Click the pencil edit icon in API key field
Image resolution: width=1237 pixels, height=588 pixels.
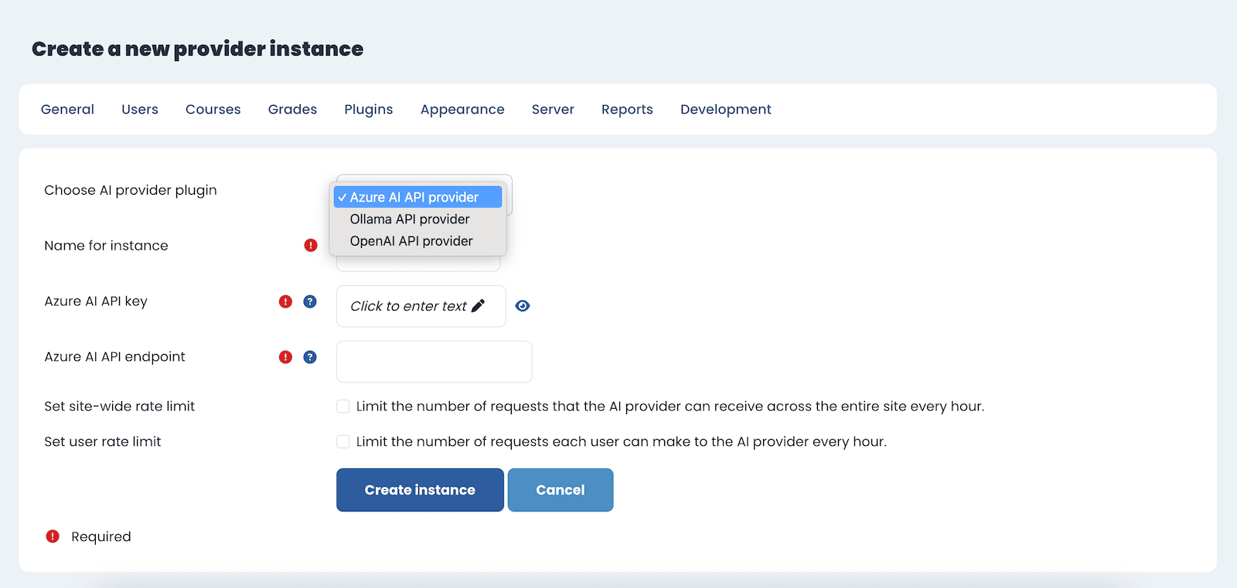[x=479, y=306]
